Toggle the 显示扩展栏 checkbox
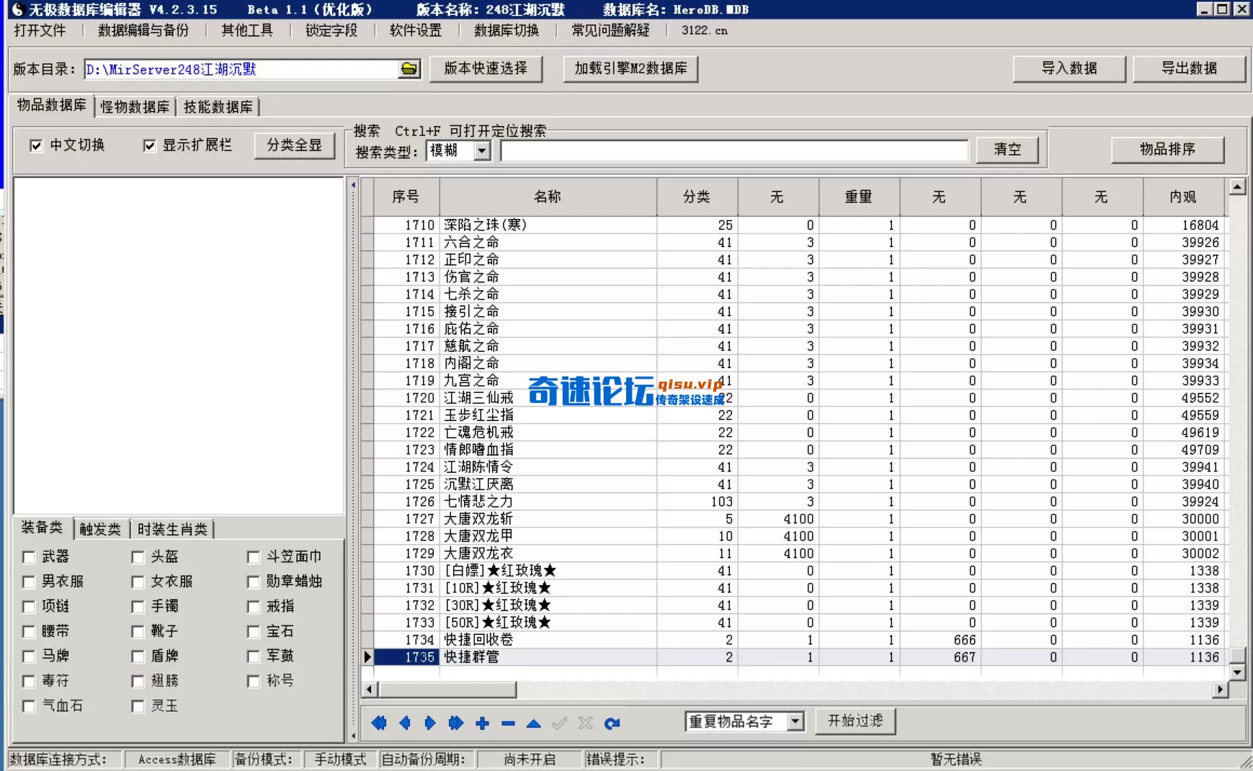 pyautogui.click(x=149, y=145)
